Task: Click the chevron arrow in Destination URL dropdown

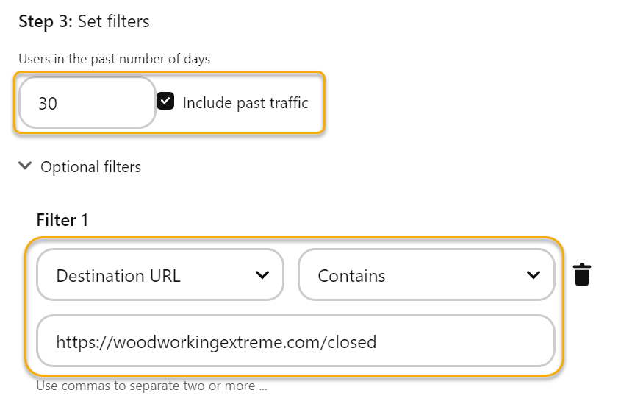Action: pyautogui.click(x=262, y=275)
